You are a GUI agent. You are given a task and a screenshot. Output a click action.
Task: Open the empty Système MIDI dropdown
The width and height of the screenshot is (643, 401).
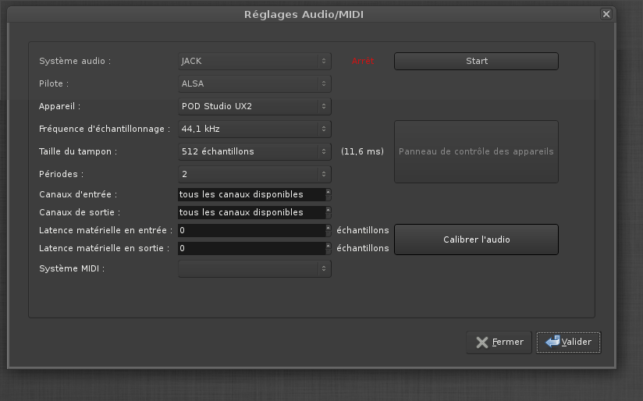pos(254,268)
